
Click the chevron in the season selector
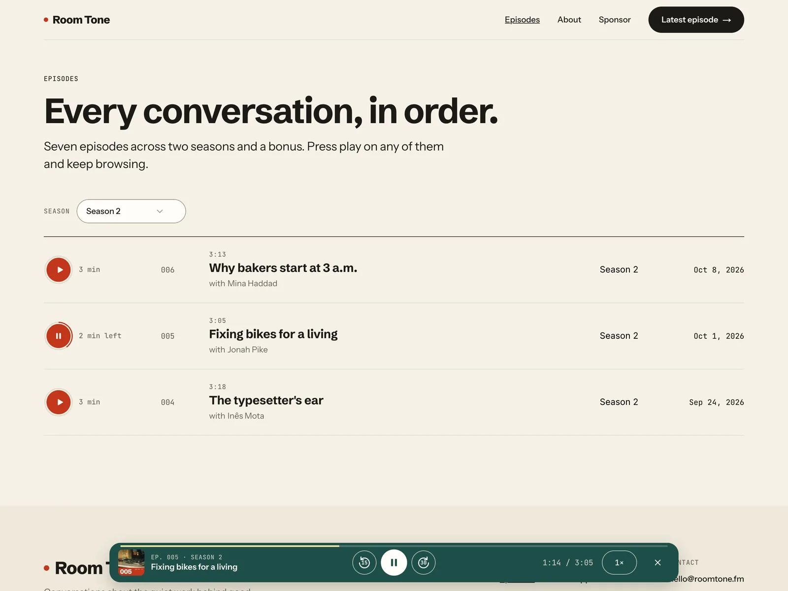[160, 211]
